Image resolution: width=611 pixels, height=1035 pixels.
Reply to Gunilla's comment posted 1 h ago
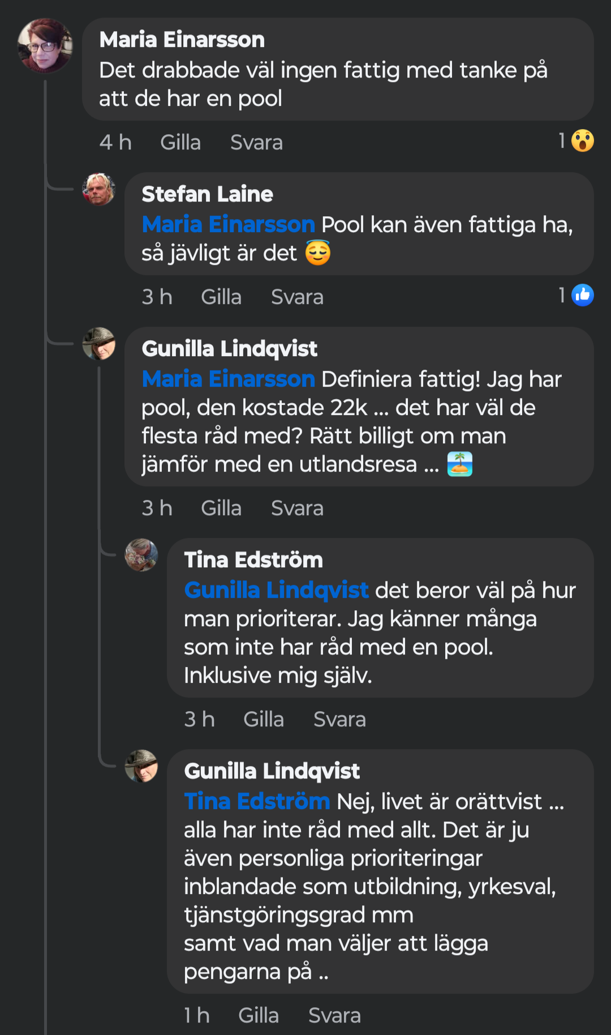[334, 1015]
